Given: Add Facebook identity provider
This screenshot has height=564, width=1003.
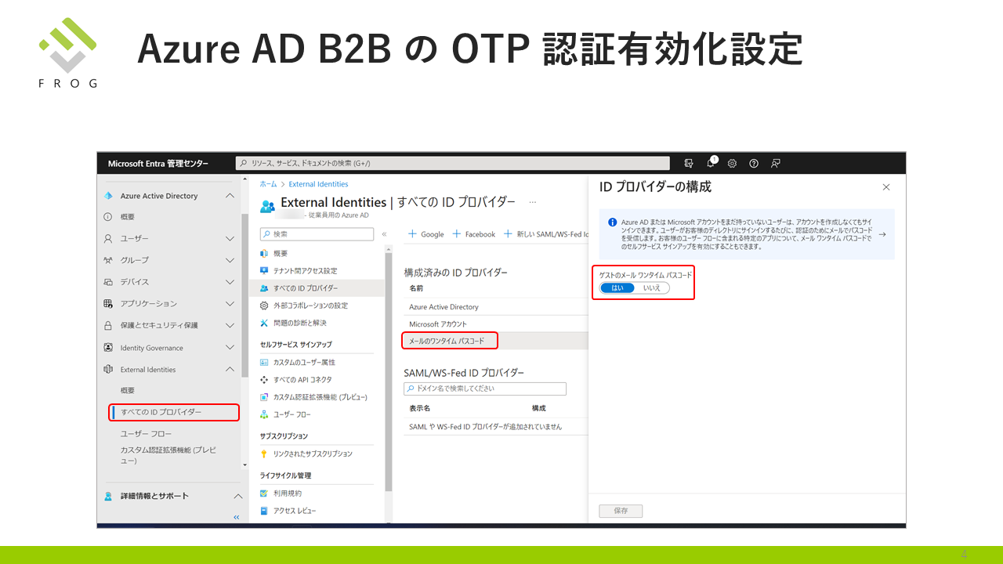Looking at the screenshot, I should [474, 234].
